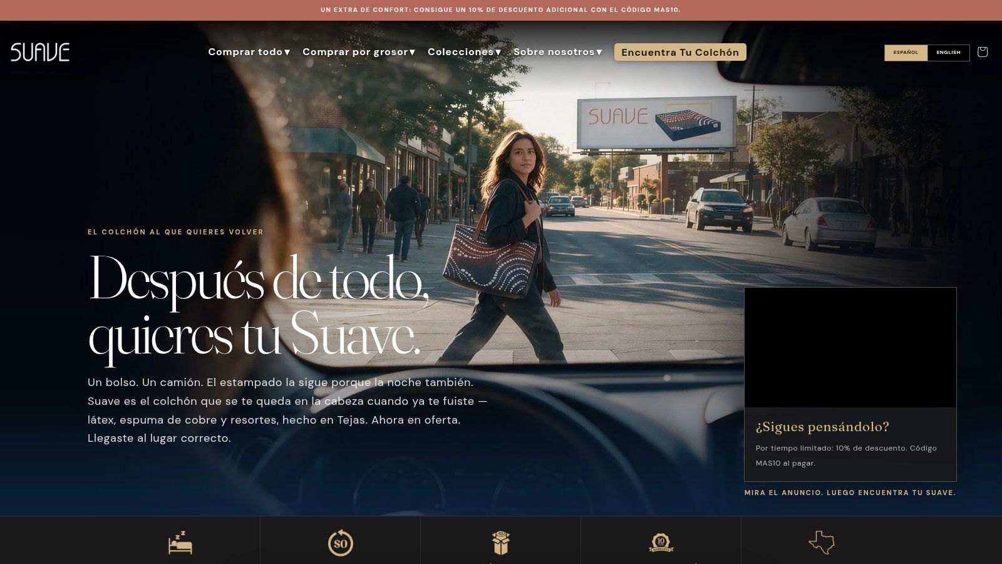Click the Por tiempo limitado discount text
The image size is (1002, 564).
[x=846, y=456]
